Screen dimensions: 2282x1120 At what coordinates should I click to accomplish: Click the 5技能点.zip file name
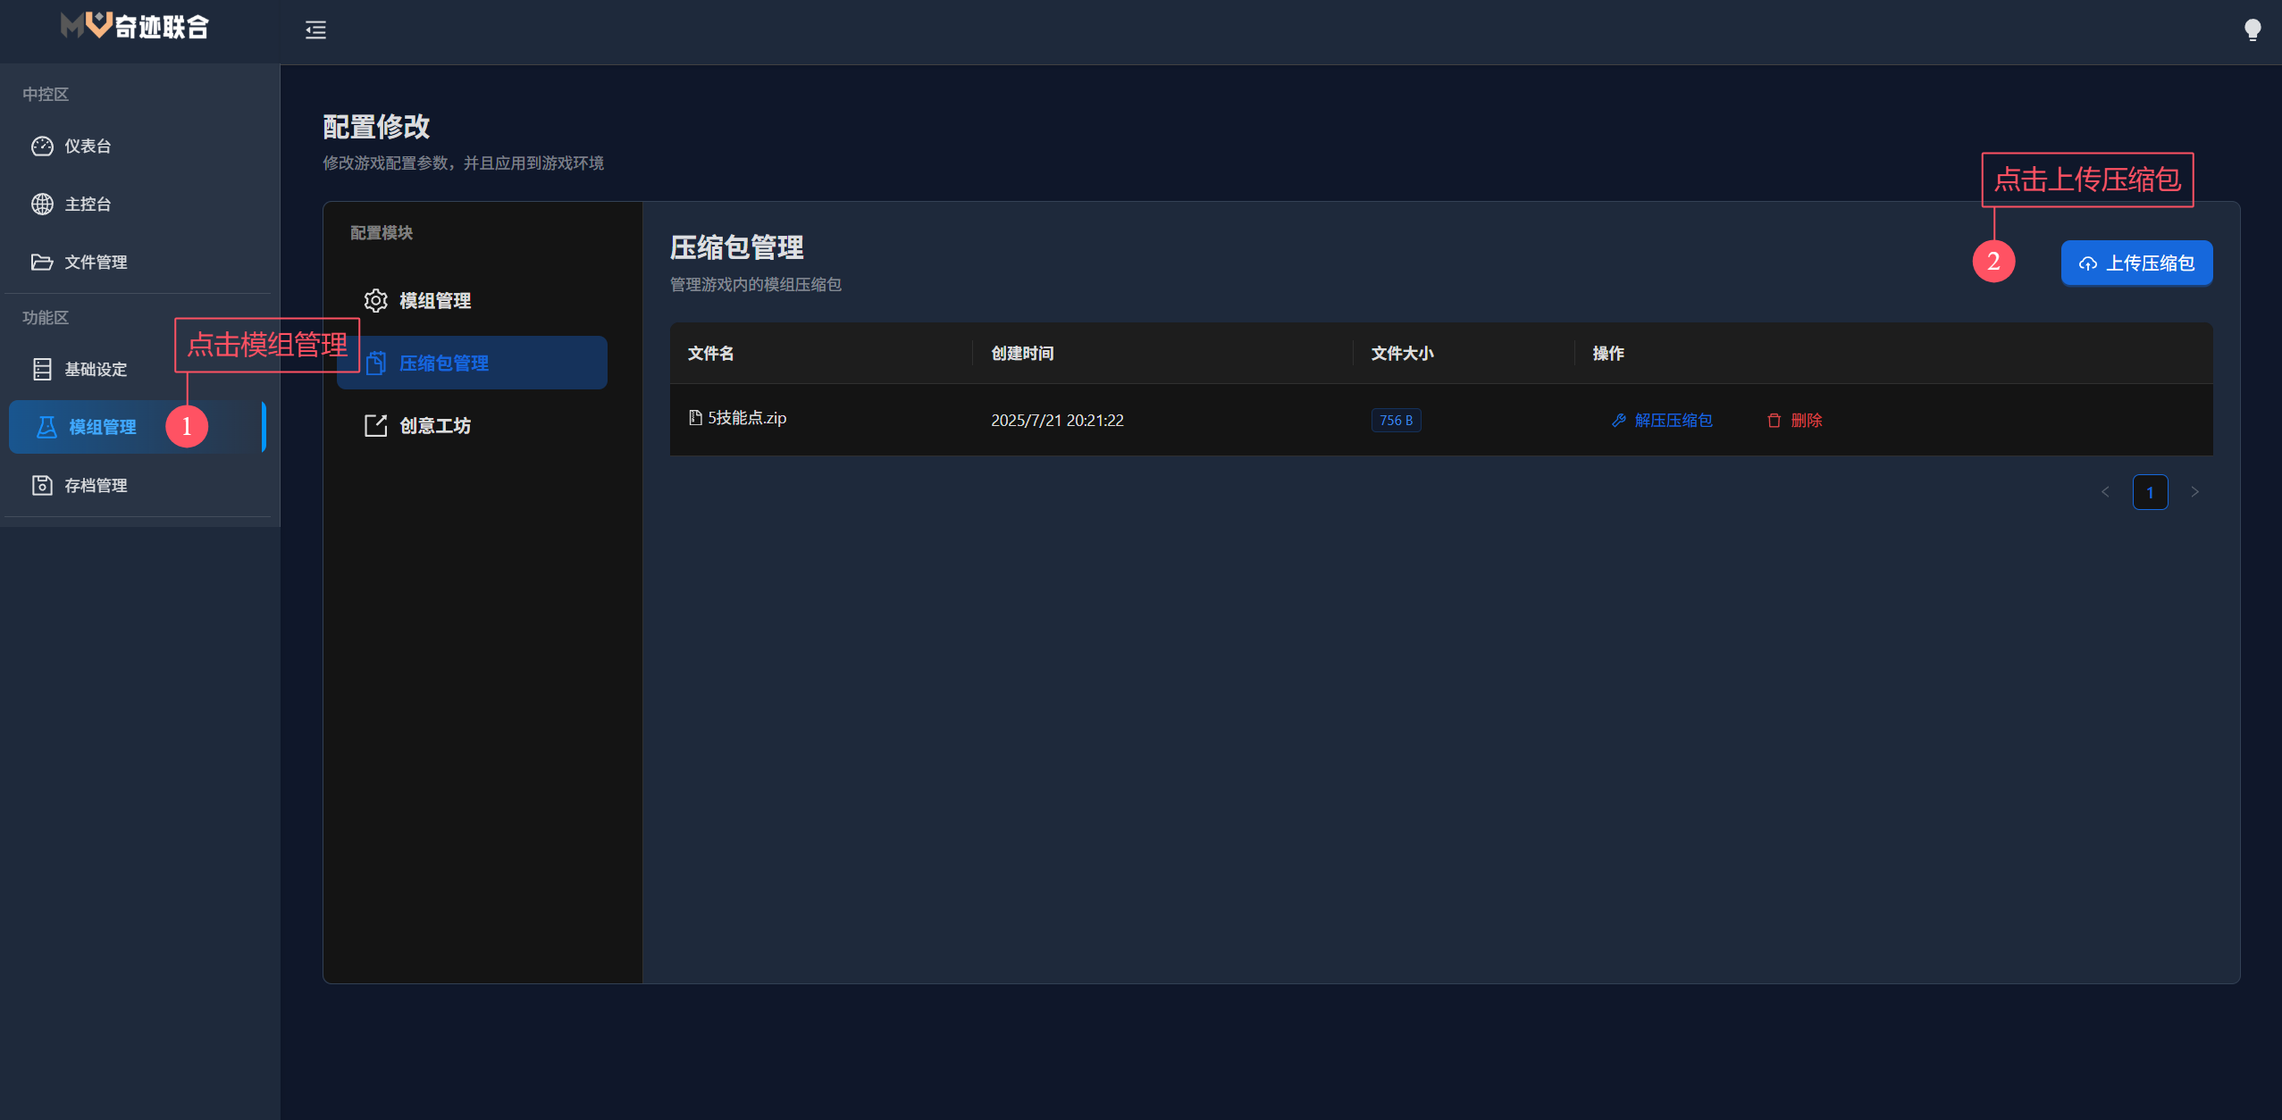[746, 418]
